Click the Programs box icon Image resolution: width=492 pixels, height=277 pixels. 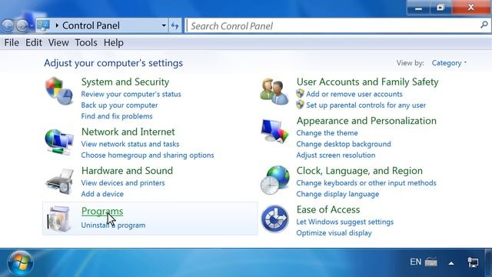coord(58,219)
